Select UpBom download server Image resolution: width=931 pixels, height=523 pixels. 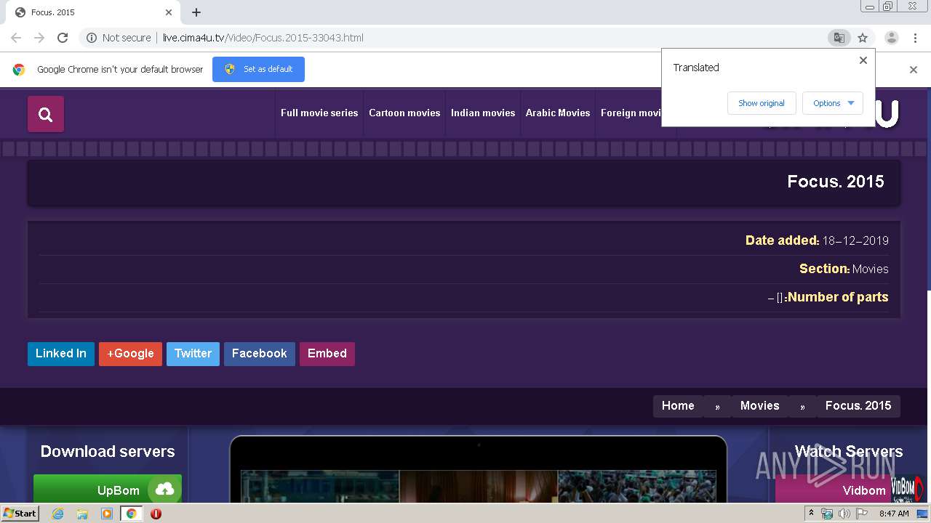click(x=108, y=490)
